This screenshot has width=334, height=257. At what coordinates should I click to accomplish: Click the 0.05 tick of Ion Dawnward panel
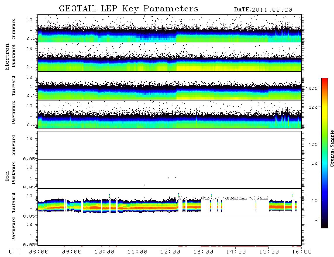coord(29,245)
